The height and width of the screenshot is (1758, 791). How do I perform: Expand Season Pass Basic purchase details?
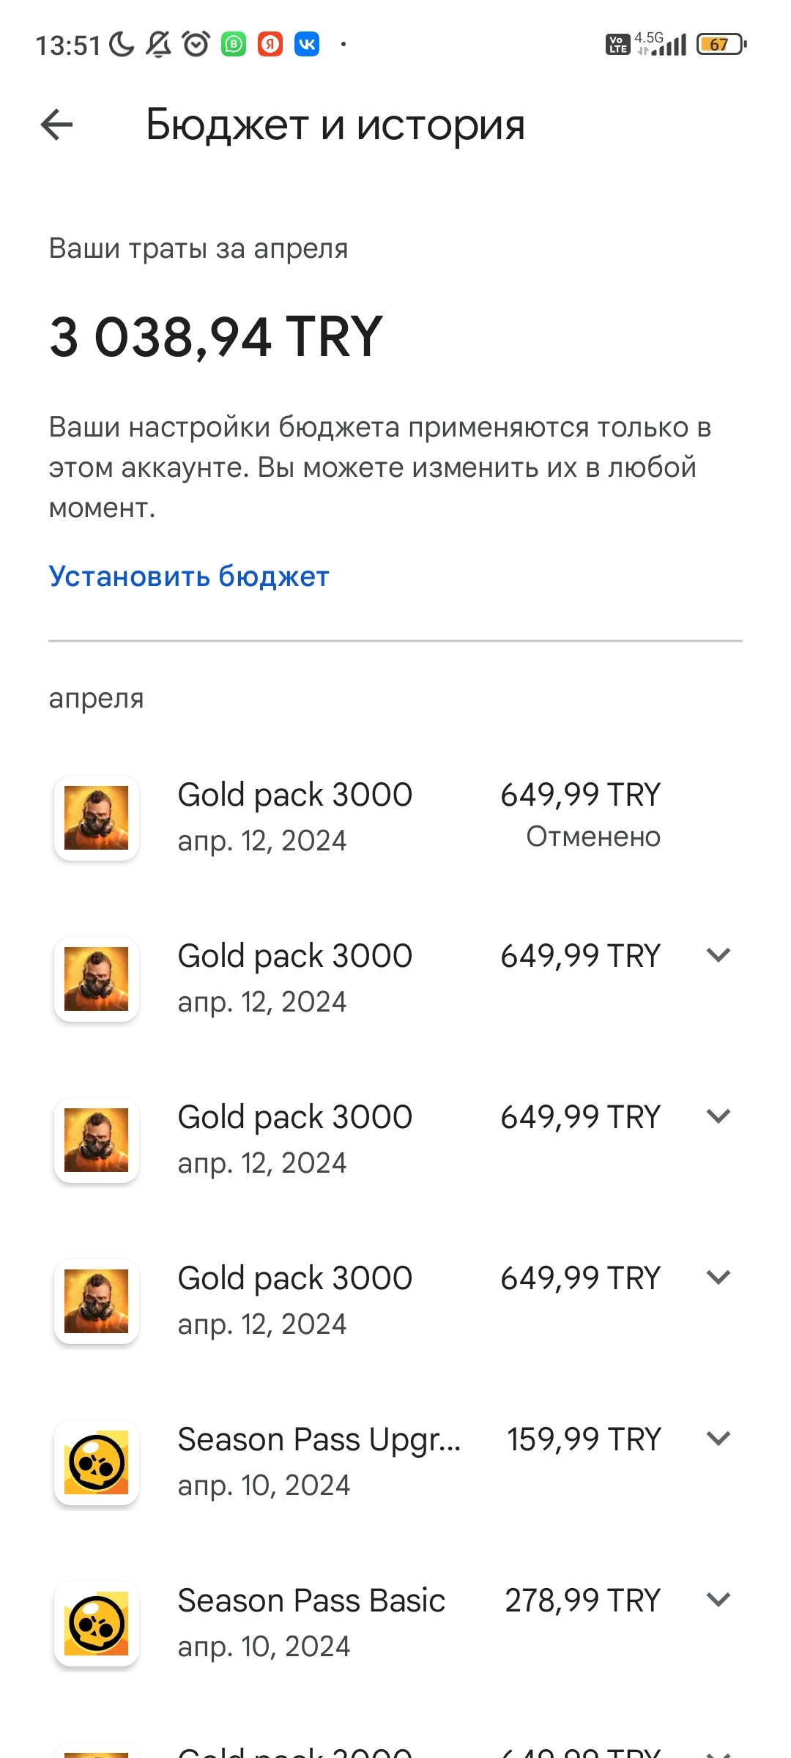pyautogui.click(x=718, y=1600)
